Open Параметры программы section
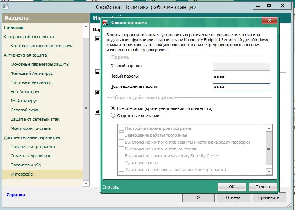 (33, 147)
